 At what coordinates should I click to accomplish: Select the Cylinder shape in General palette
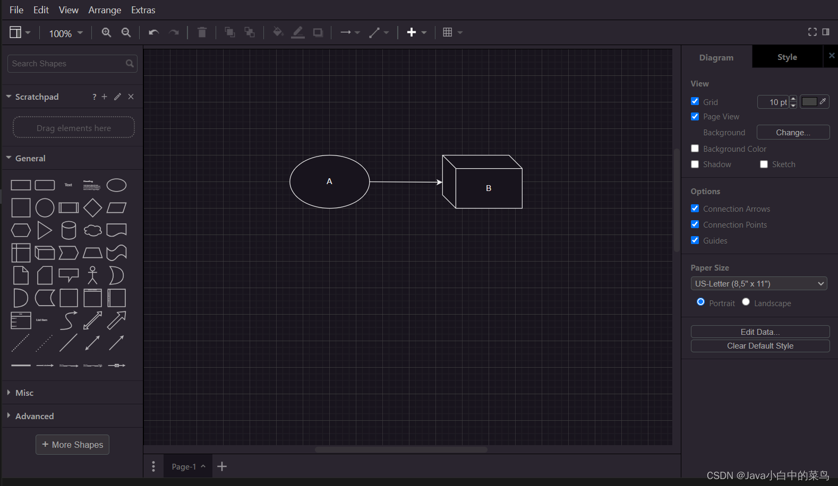(x=69, y=230)
